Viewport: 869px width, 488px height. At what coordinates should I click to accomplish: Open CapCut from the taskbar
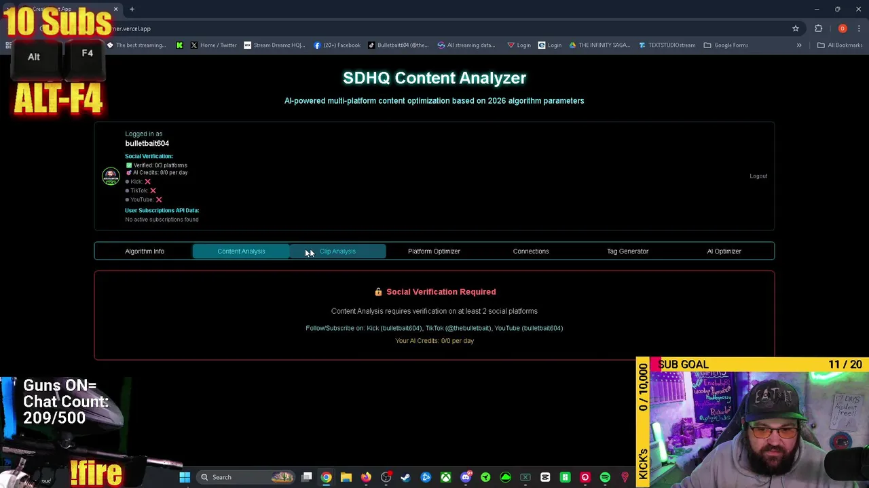click(545, 477)
